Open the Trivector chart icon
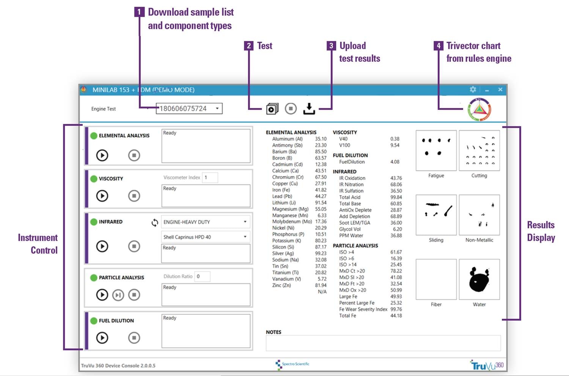 (479, 110)
